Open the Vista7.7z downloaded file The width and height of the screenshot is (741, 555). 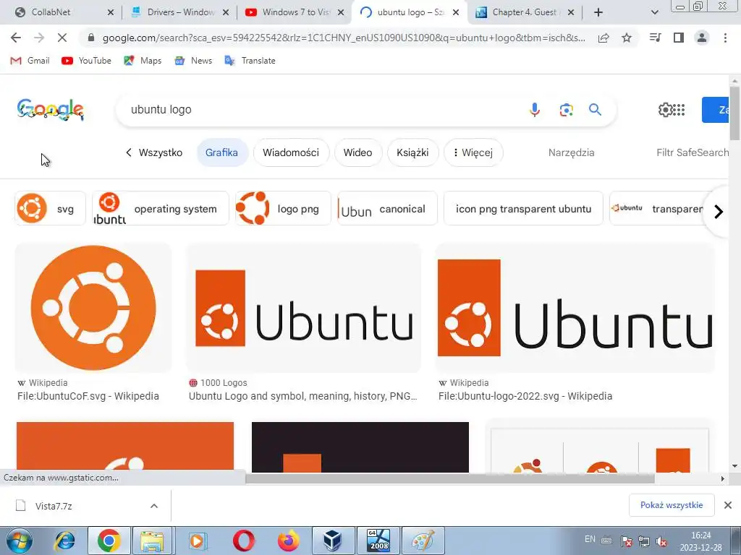54,506
